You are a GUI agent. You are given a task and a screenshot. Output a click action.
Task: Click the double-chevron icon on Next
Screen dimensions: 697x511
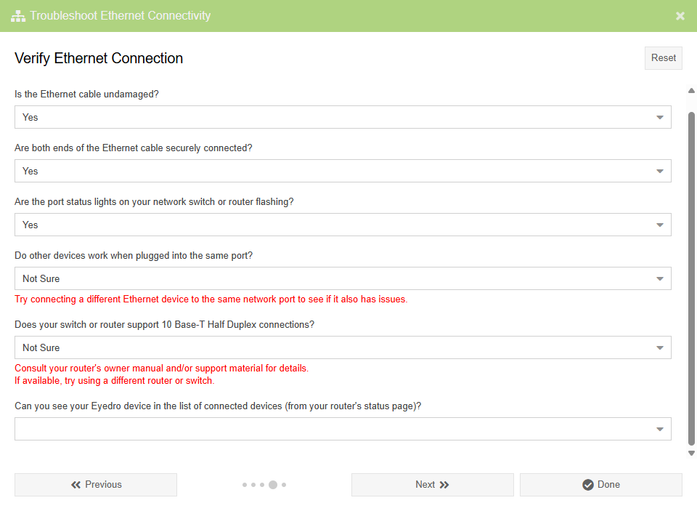click(x=444, y=485)
